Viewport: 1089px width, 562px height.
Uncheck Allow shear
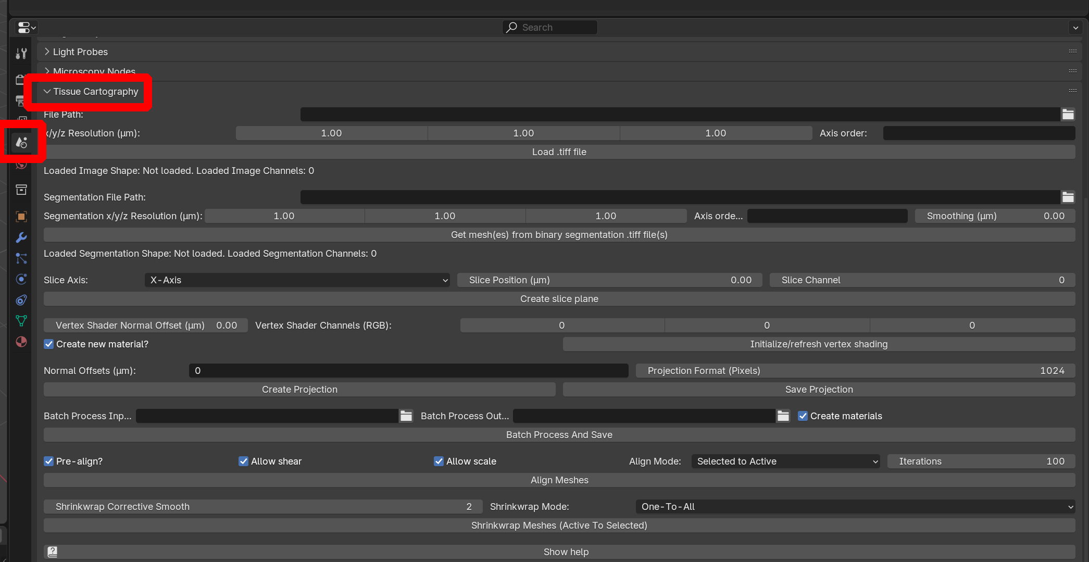pyautogui.click(x=244, y=461)
